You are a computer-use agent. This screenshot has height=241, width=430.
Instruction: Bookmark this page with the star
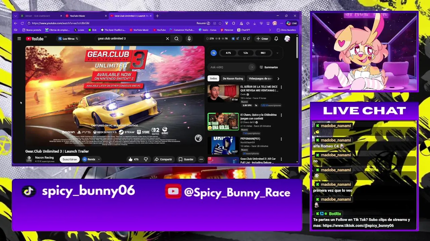220,23
